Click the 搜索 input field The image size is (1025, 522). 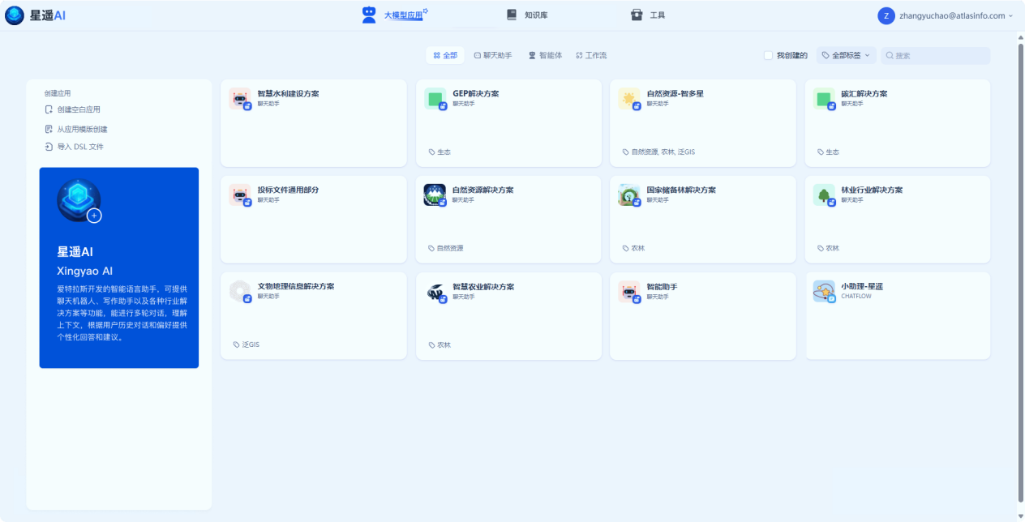click(x=939, y=55)
